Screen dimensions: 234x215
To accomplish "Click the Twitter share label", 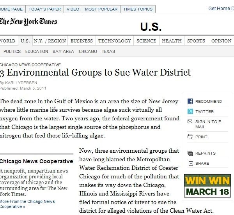I will point(204,112).
